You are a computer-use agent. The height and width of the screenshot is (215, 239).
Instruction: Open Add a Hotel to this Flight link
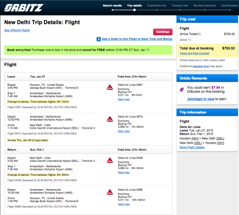[x=137, y=39]
